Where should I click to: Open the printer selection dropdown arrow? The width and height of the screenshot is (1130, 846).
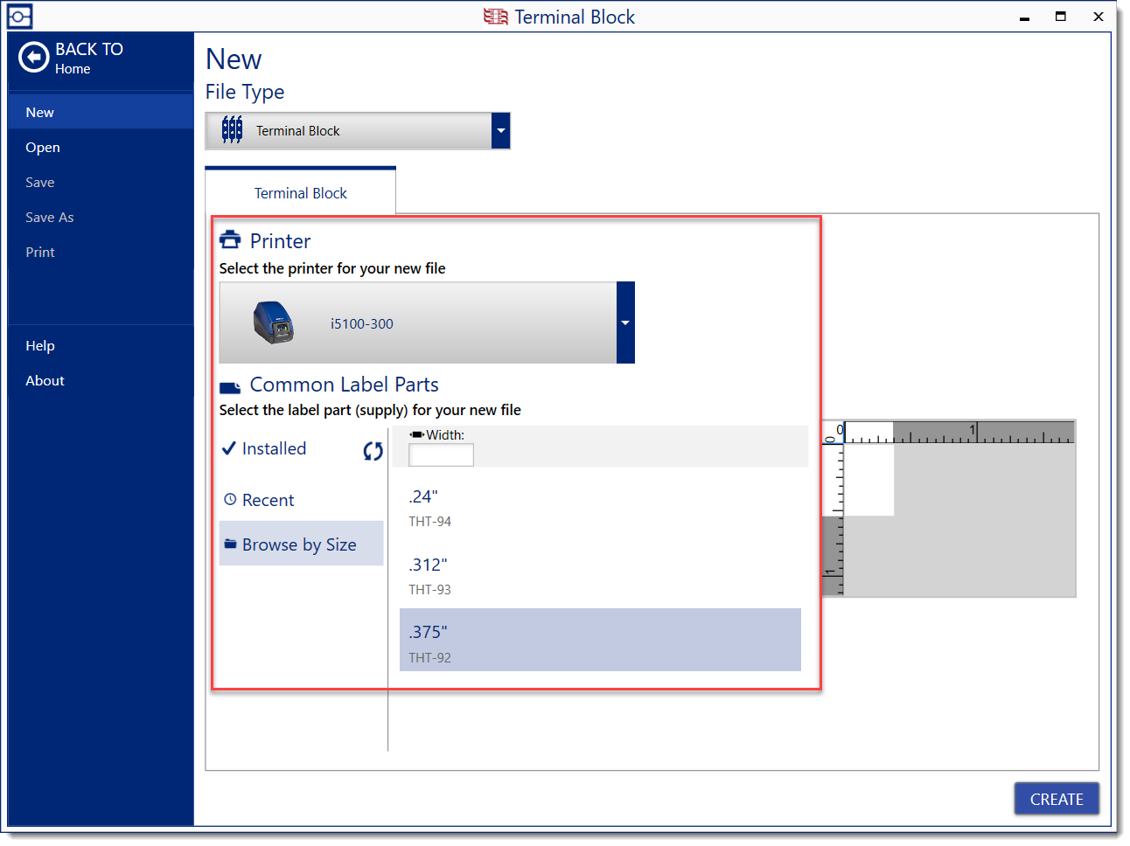point(625,322)
